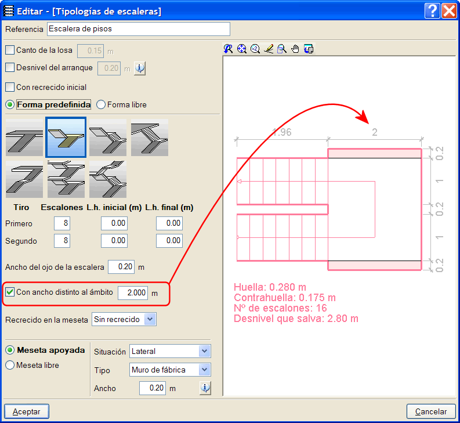Image resolution: width=460 pixels, height=423 pixels.
Task: Select the zoom window tool
Action: click(x=282, y=49)
